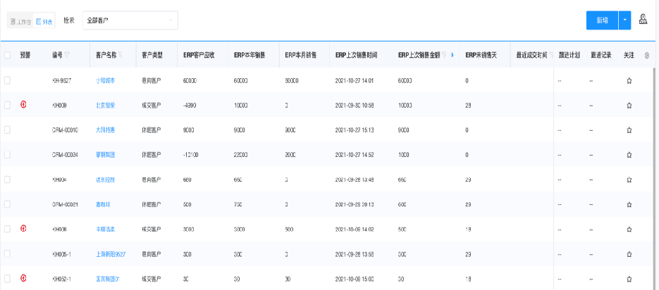Viewport: 659px width, 290px height.
Task: Select the checkbox for row KH004
Action: (7, 179)
